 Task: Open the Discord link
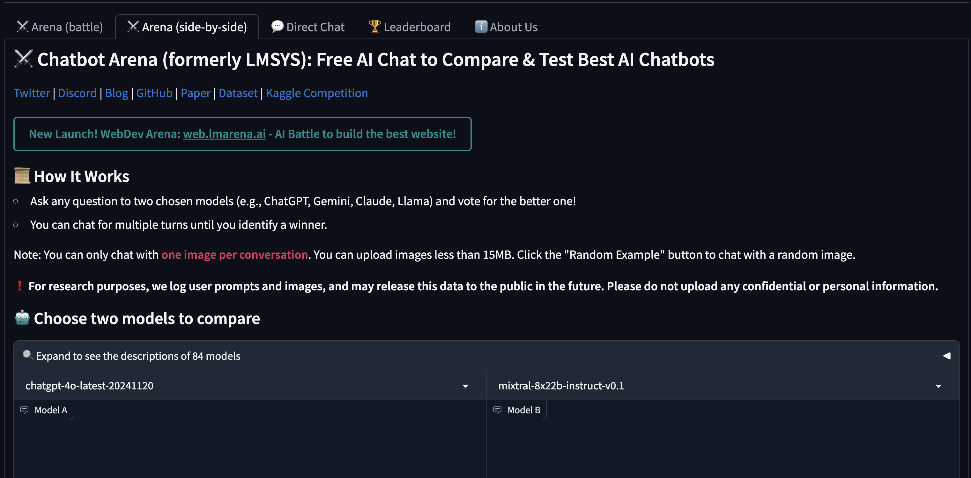pos(77,93)
